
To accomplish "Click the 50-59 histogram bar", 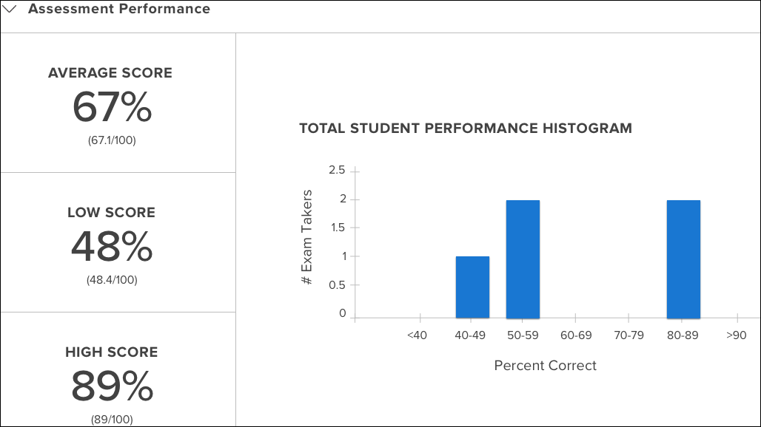I will click(523, 259).
